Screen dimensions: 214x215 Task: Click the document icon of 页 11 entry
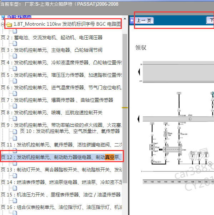[x=15, y=138]
